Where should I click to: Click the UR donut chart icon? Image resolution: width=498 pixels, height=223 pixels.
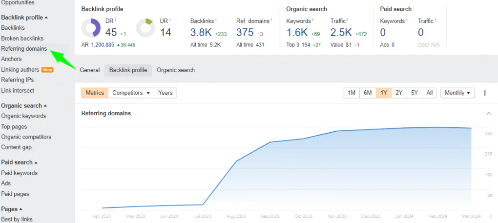tap(145, 28)
